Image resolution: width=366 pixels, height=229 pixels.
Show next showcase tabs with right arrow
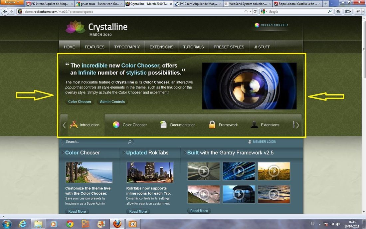[297, 125]
